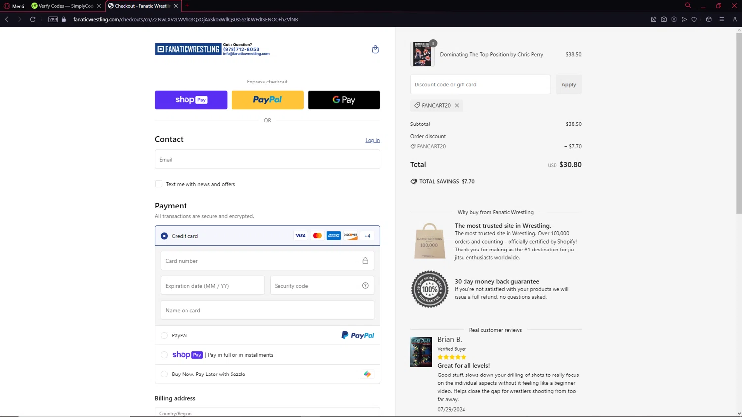Image resolution: width=742 pixels, height=417 pixels.
Task: Focus the Card number field
Action: click(267, 261)
